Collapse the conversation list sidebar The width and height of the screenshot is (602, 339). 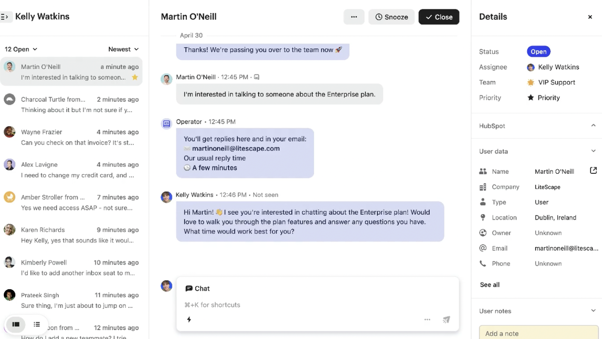tap(6, 16)
